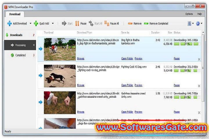209x139 pixels.
Task: Sort by the Duration column header
Action: [155, 32]
